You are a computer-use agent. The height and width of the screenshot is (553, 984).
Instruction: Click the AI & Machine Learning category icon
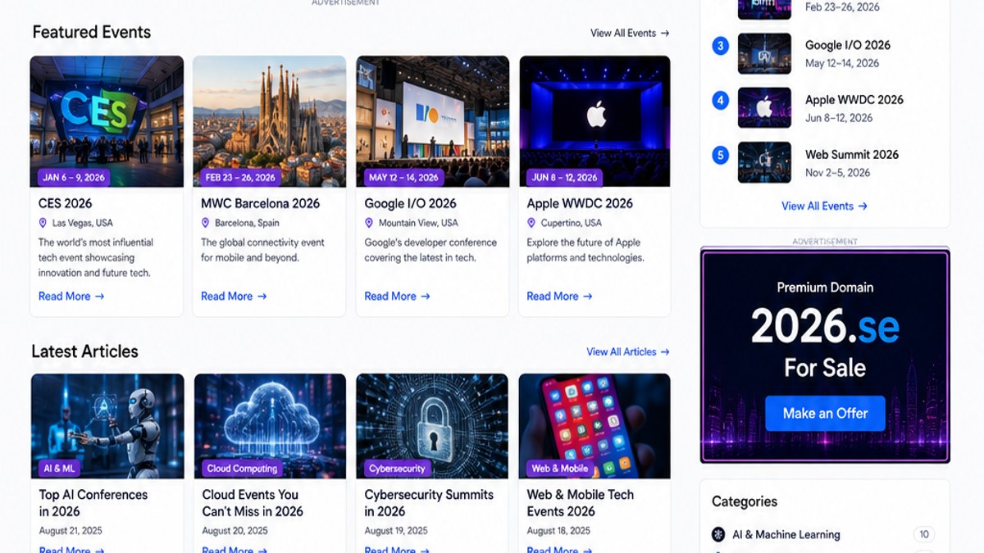718,534
